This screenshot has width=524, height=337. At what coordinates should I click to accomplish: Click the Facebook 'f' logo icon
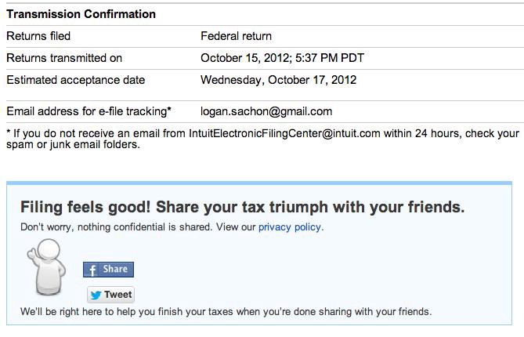pos(92,270)
